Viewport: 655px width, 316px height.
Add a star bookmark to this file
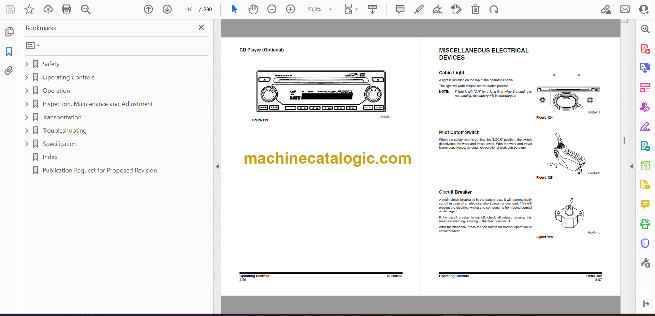tap(29, 9)
